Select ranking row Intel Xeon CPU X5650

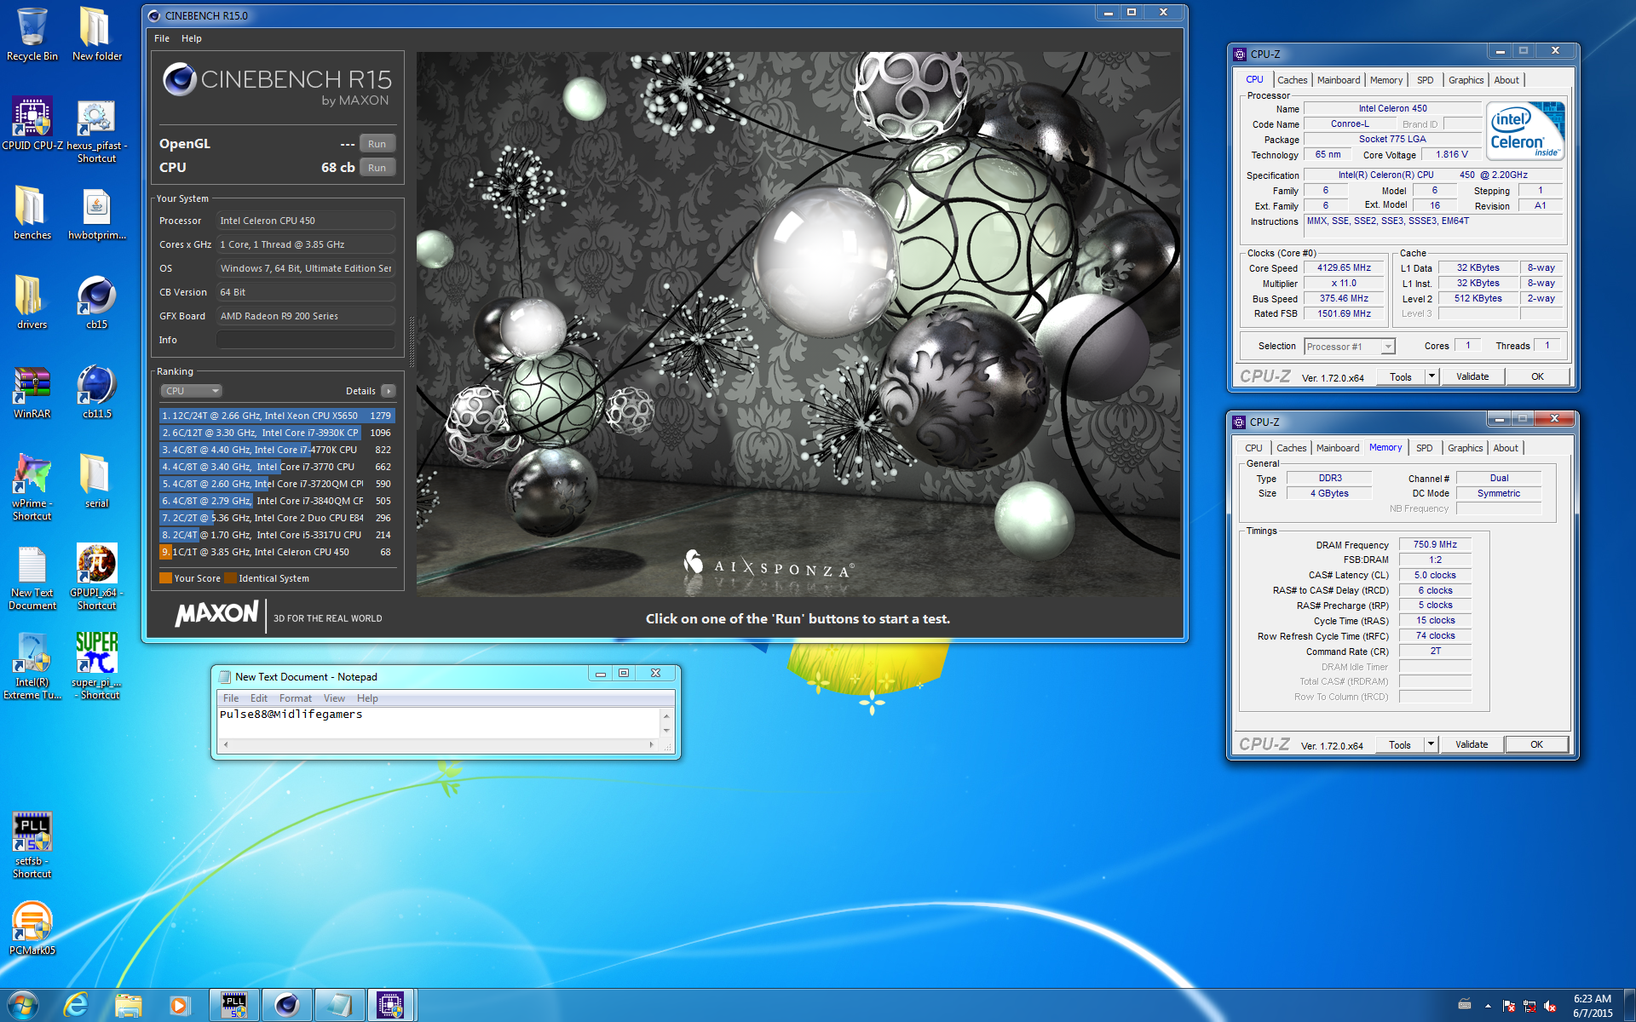[277, 416]
